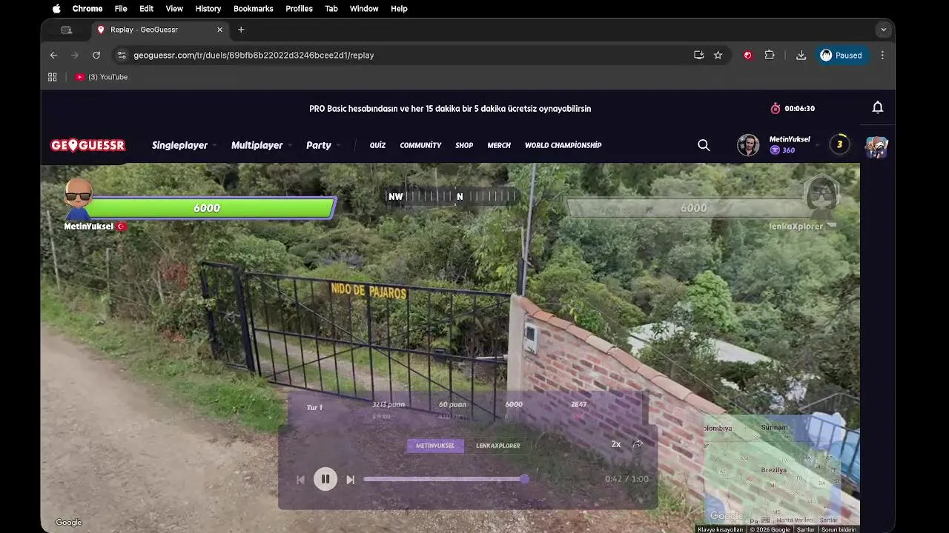Image resolution: width=949 pixels, height=533 pixels.
Task: Open the Paused profile button
Action: pos(841,56)
